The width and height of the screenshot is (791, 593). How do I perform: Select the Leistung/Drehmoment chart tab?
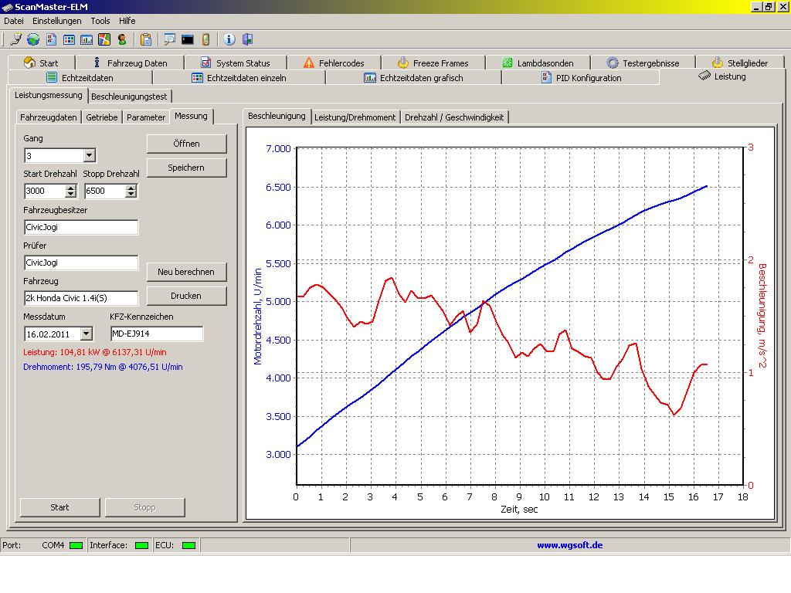[x=355, y=117]
